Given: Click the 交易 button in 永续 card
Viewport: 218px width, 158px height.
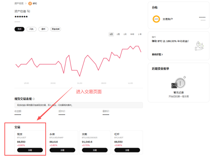Looking at the screenshot, I should (63, 150).
